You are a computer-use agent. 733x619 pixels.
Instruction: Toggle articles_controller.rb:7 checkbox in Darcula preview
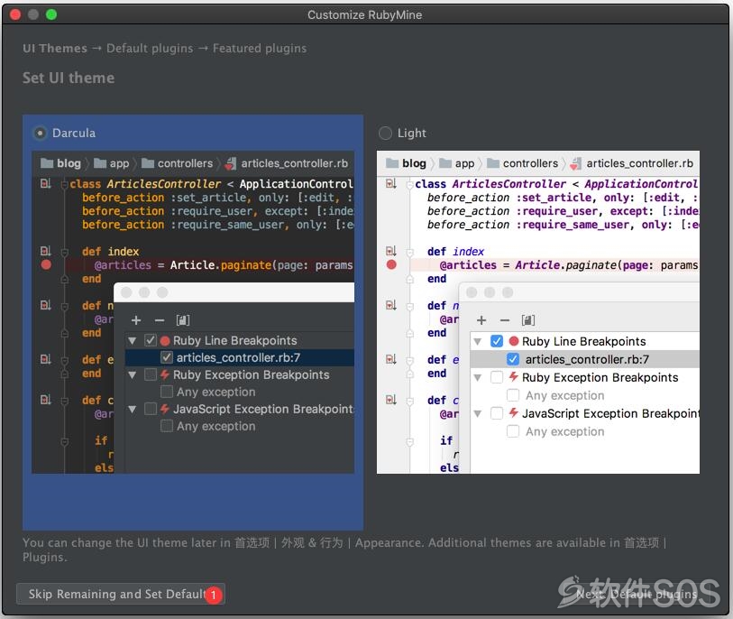pos(167,357)
